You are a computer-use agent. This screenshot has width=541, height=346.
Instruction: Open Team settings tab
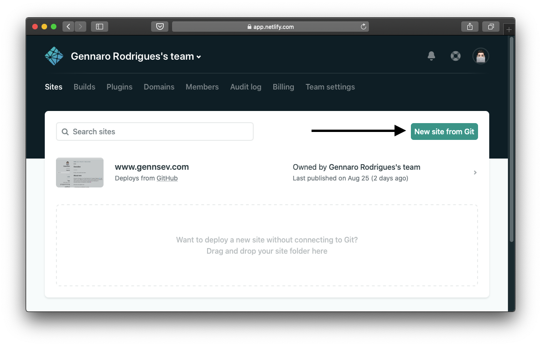[x=330, y=87]
